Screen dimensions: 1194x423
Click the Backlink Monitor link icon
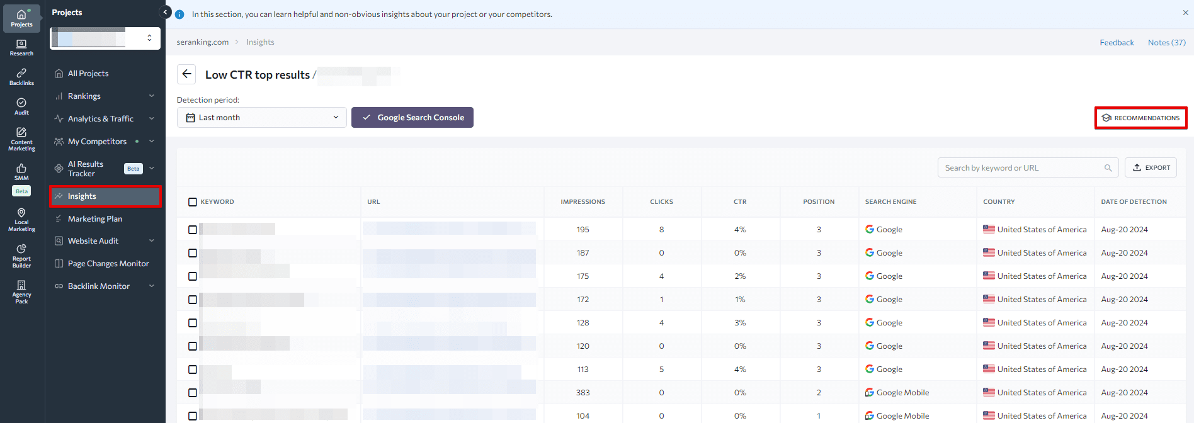click(x=59, y=286)
